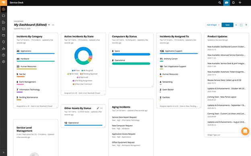Toggle the Pending Approval legend item
The width and height of the screenshot is (251, 156).
tap(88, 74)
